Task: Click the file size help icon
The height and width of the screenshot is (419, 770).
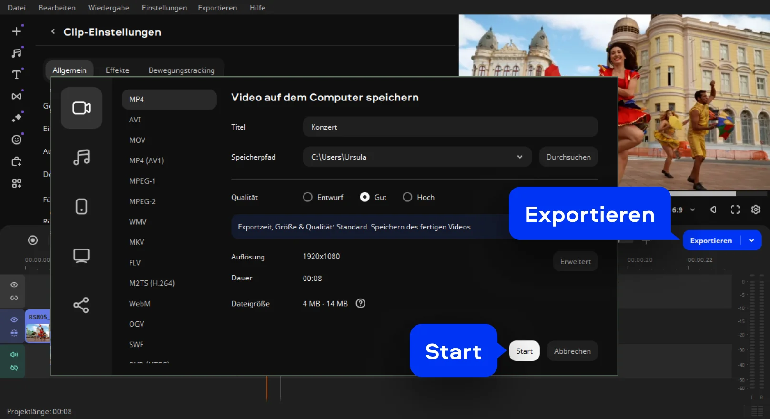Action: click(361, 303)
